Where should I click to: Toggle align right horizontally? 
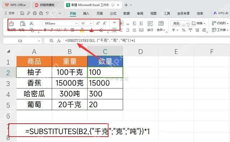[128, 30]
